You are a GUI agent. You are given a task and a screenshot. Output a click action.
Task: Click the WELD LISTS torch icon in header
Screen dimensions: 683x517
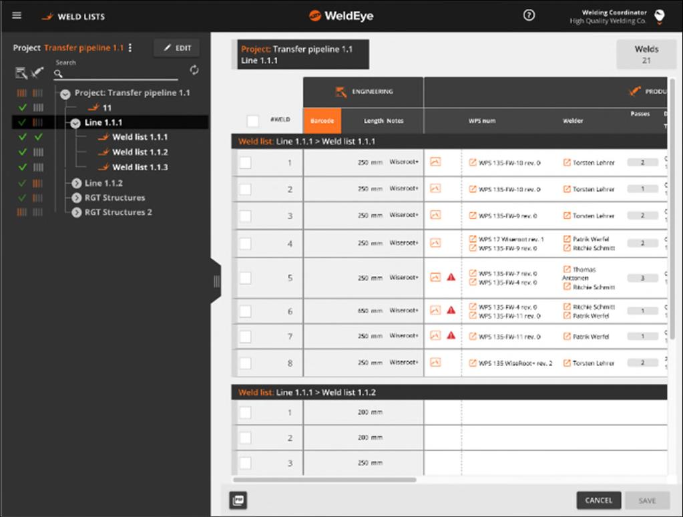(x=47, y=17)
